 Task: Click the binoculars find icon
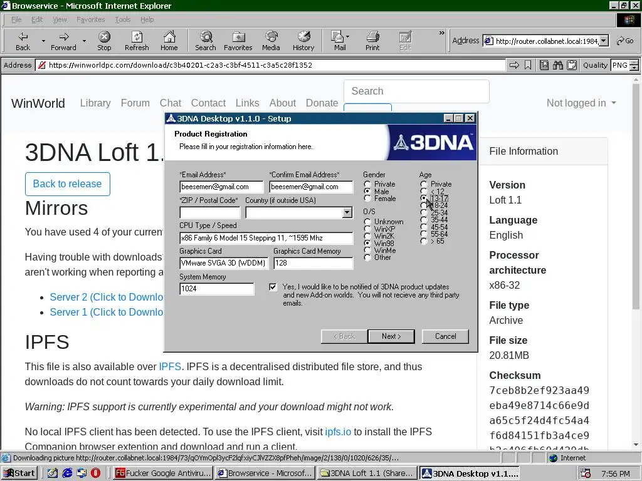558,65
